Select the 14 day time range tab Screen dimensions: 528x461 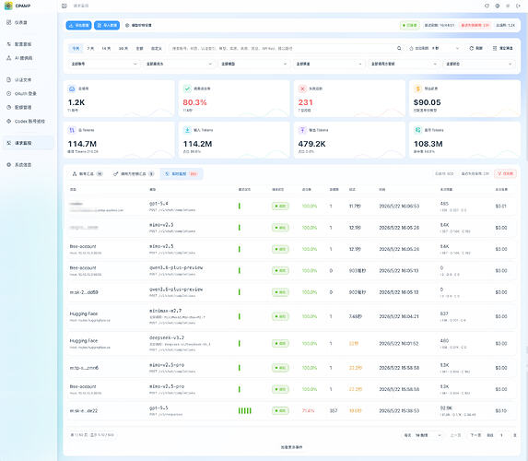[x=106, y=49]
